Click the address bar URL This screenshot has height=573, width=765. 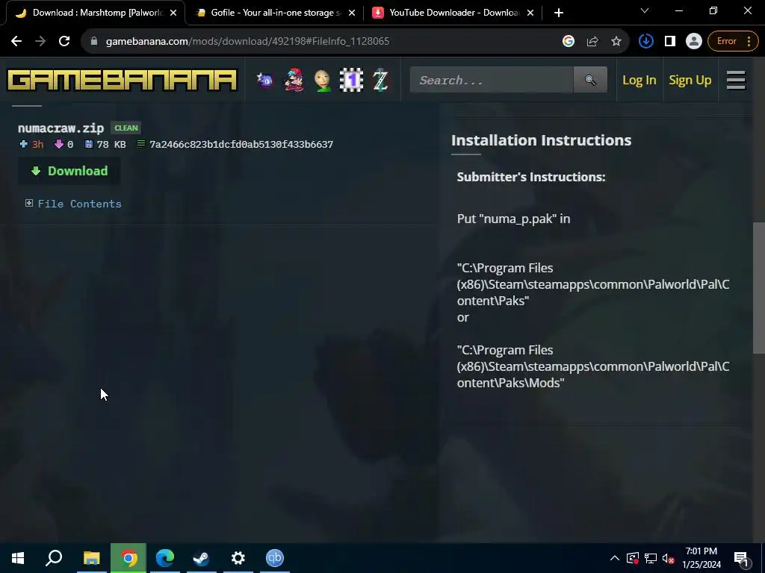pyautogui.click(x=247, y=42)
